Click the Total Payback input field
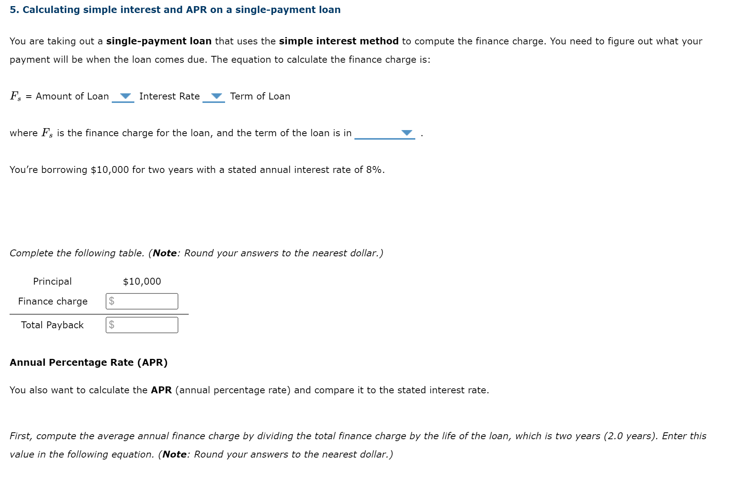The image size is (746, 479). point(145,325)
